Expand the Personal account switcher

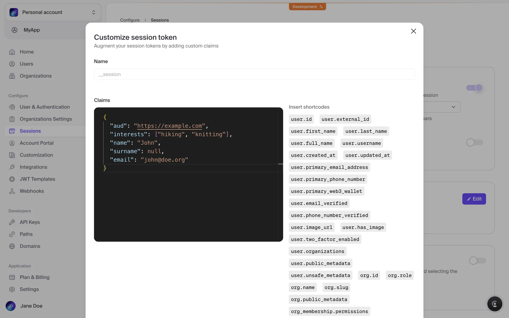(53, 12)
